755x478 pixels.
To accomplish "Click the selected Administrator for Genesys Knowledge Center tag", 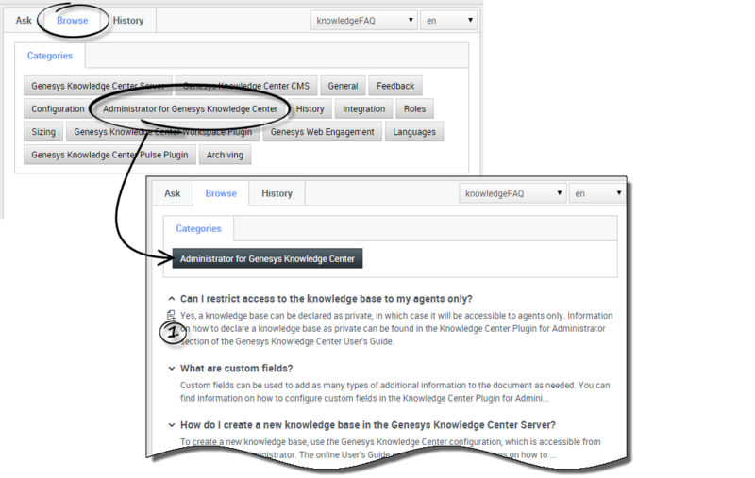I will pyautogui.click(x=267, y=258).
